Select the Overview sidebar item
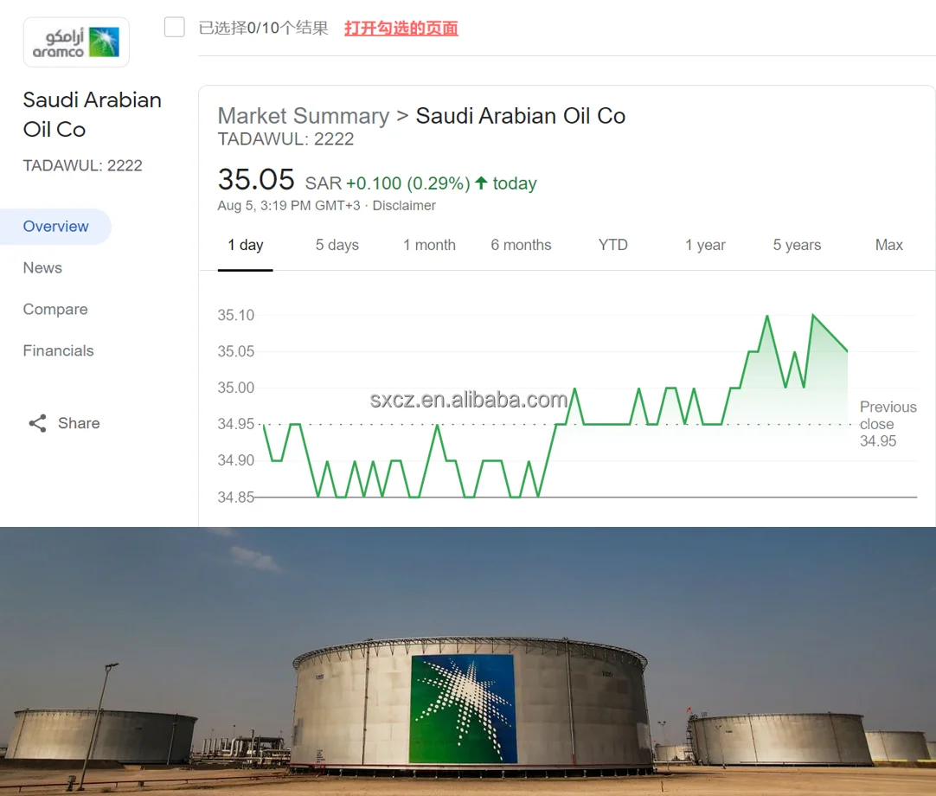936x796 pixels. [x=55, y=227]
